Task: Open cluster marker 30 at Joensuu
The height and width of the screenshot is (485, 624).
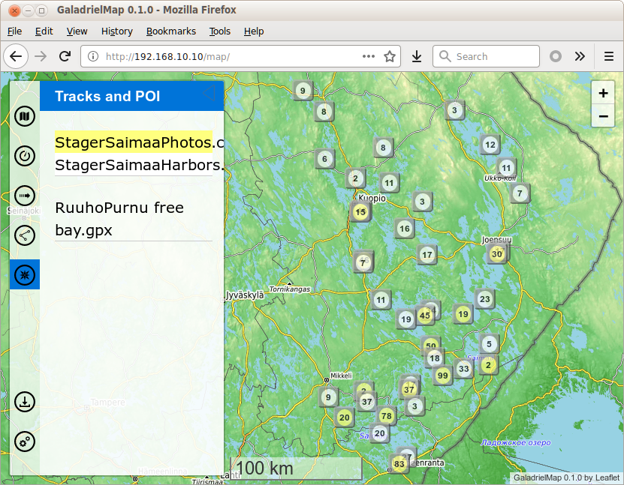Action: [x=496, y=254]
